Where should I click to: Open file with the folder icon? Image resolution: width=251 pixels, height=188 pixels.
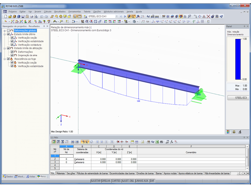click(10, 16)
